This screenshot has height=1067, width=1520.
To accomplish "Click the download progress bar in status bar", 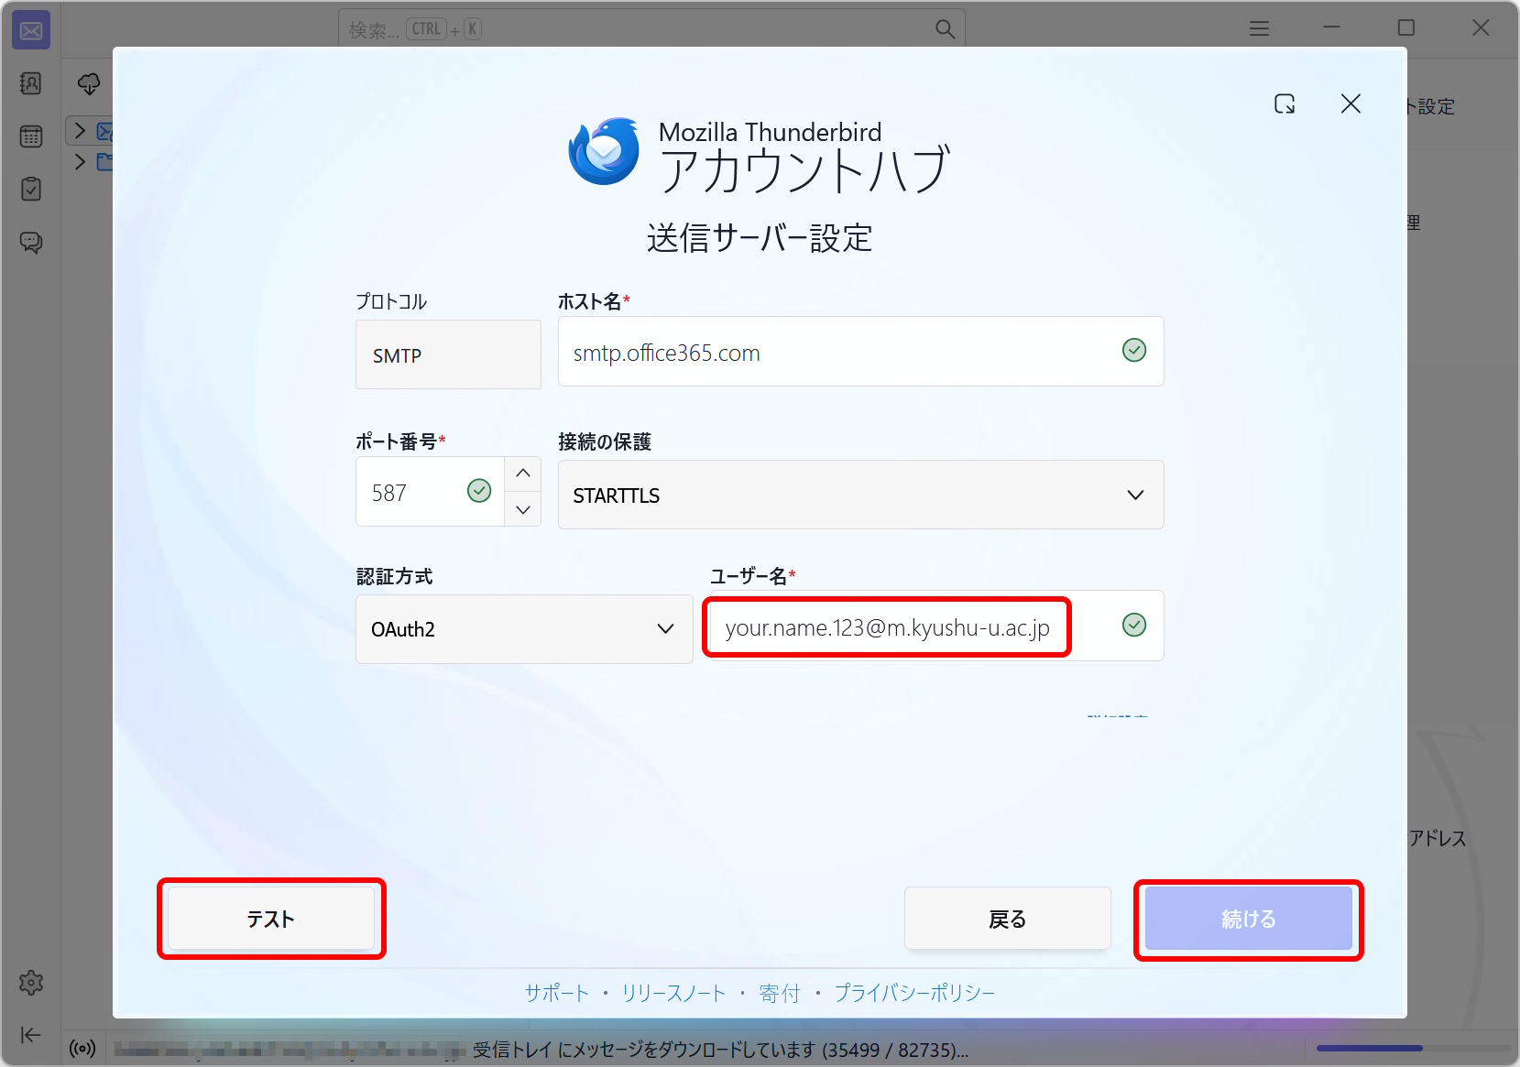I will 1413,1048.
